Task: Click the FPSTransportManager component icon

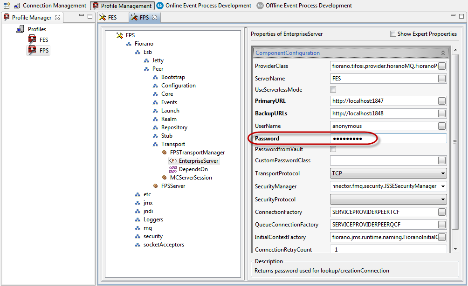Action: [164, 153]
